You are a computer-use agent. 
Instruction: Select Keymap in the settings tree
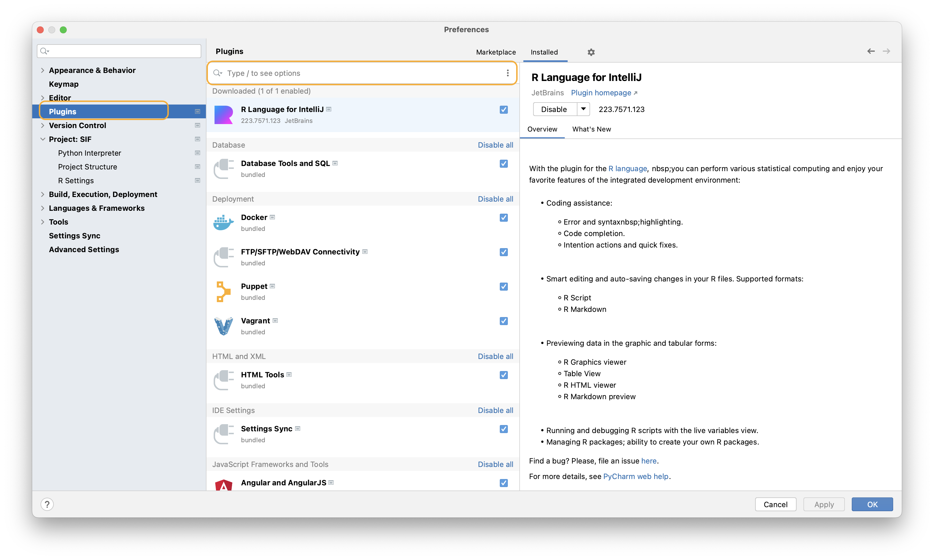tap(64, 84)
